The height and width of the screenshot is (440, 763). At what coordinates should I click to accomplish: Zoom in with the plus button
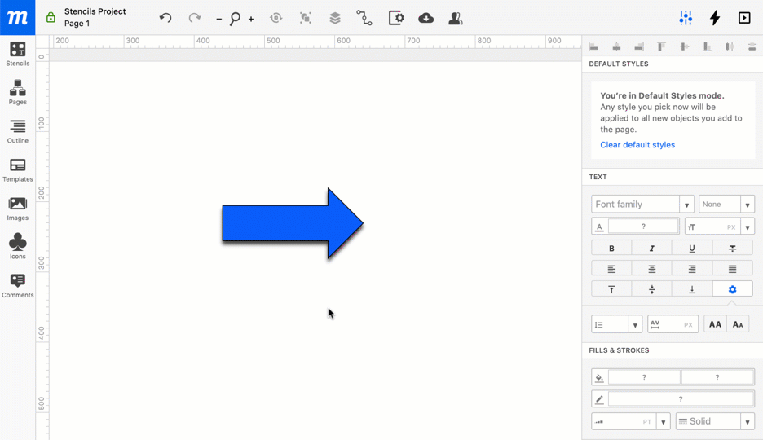[251, 19]
